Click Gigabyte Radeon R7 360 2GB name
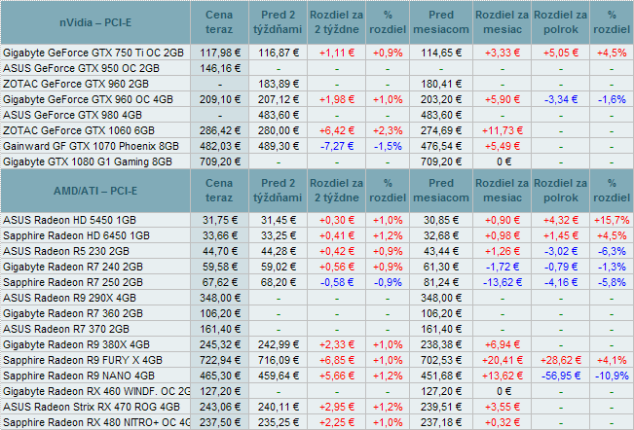 (73, 313)
